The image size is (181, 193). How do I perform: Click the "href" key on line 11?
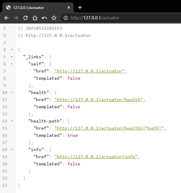(41, 100)
